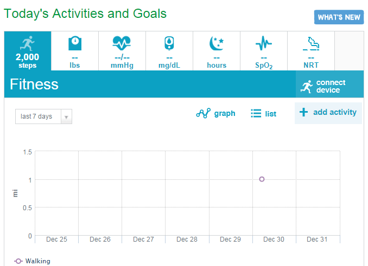Click the runner icon beside connect device
This screenshot has height=266, width=368.
coord(307,87)
